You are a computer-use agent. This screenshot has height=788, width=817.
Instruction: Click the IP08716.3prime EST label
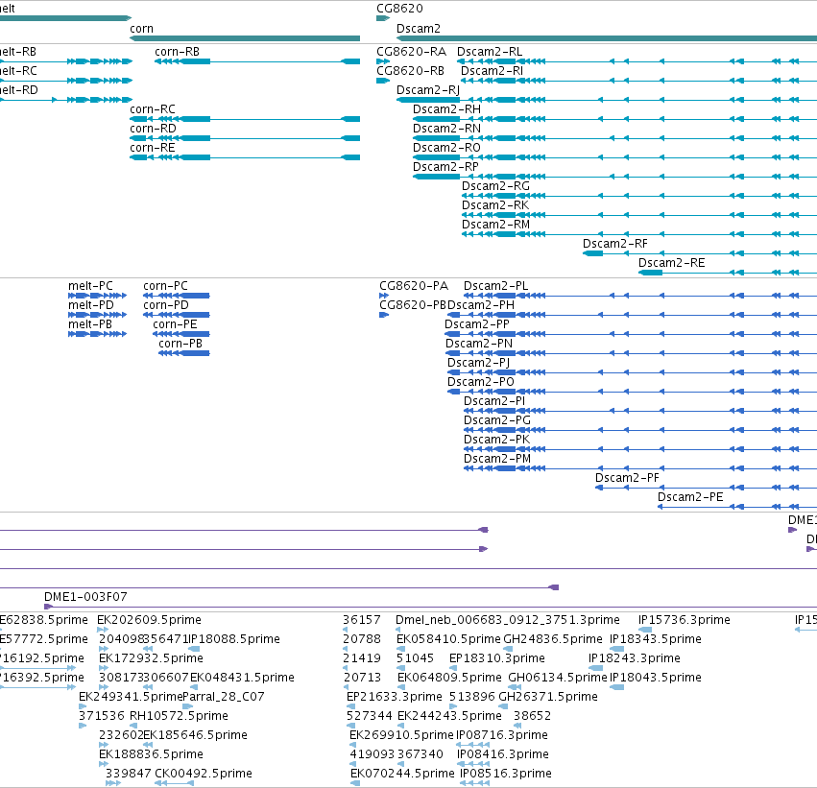coord(502,735)
